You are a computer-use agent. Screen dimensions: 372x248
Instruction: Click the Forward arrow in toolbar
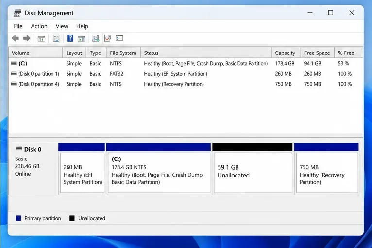(x=27, y=38)
